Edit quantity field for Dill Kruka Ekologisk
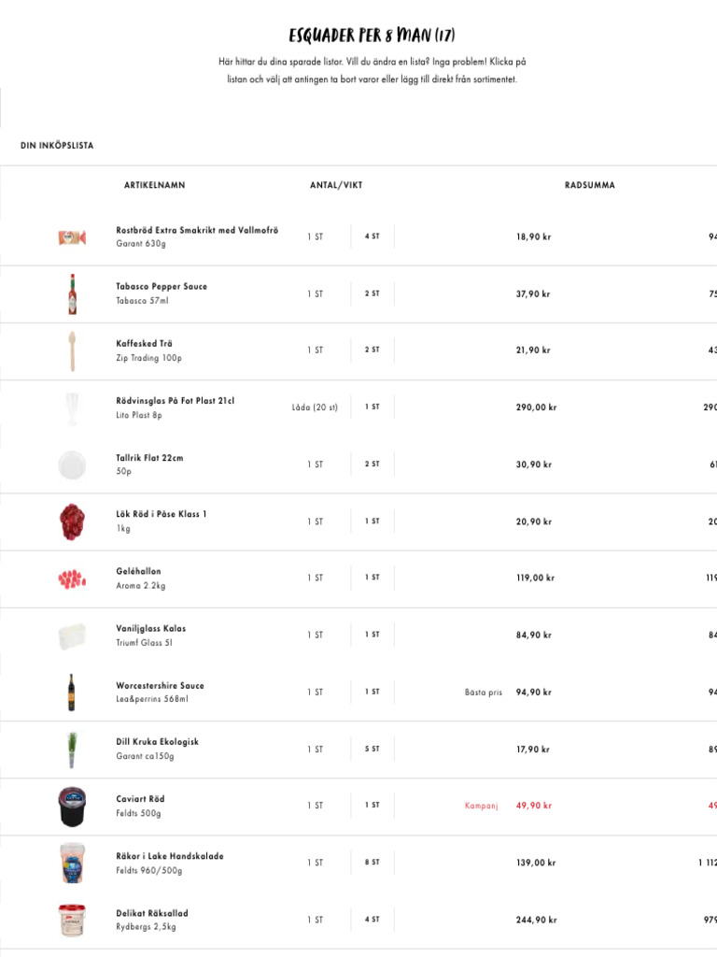 pyautogui.click(x=373, y=750)
